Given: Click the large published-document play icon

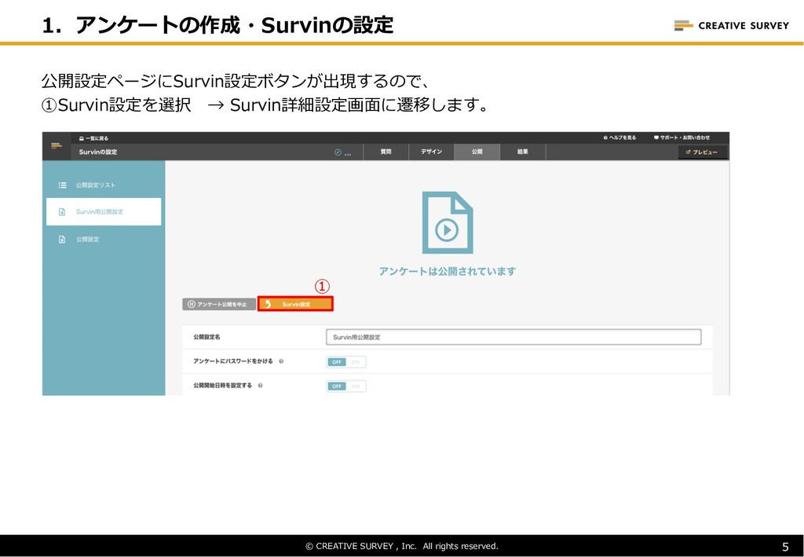Looking at the screenshot, I should pyautogui.click(x=447, y=222).
